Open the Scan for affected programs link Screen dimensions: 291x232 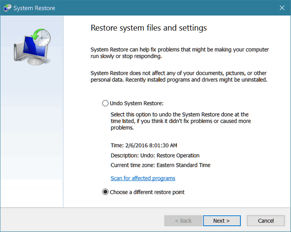pos(143,178)
